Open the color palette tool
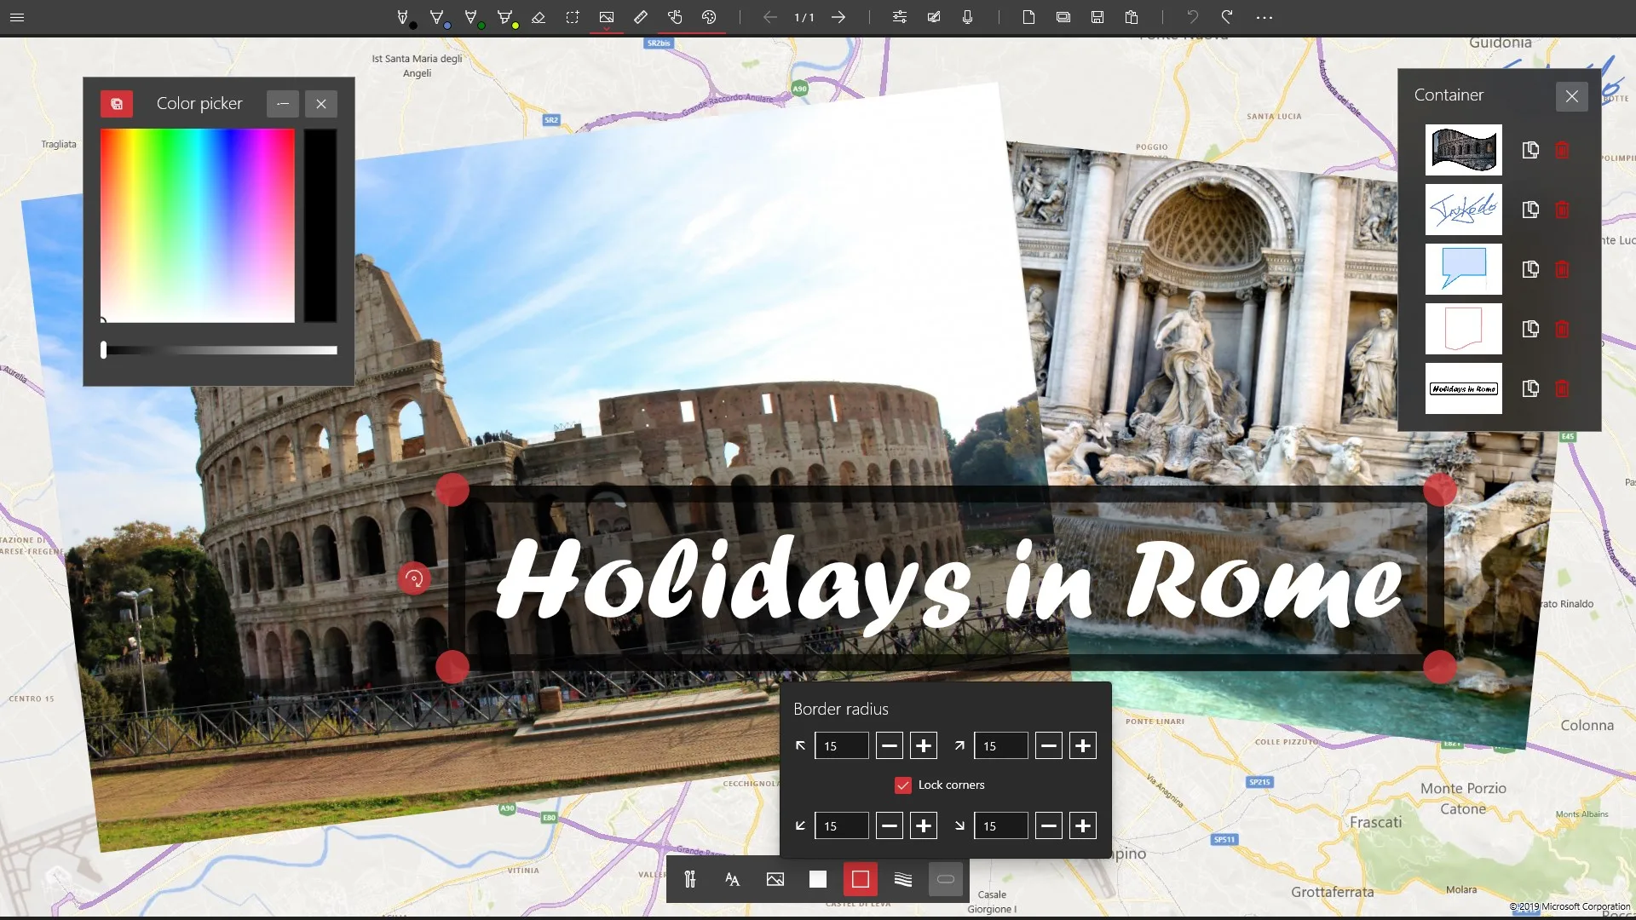Viewport: 1636px width, 920px height. click(x=709, y=17)
